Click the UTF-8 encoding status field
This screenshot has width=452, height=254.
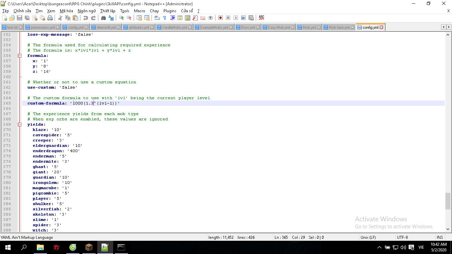click(x=402, y=237)
